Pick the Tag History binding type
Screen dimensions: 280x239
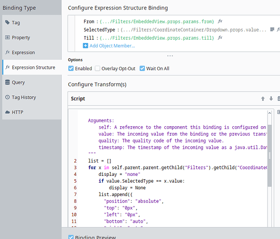32,98
